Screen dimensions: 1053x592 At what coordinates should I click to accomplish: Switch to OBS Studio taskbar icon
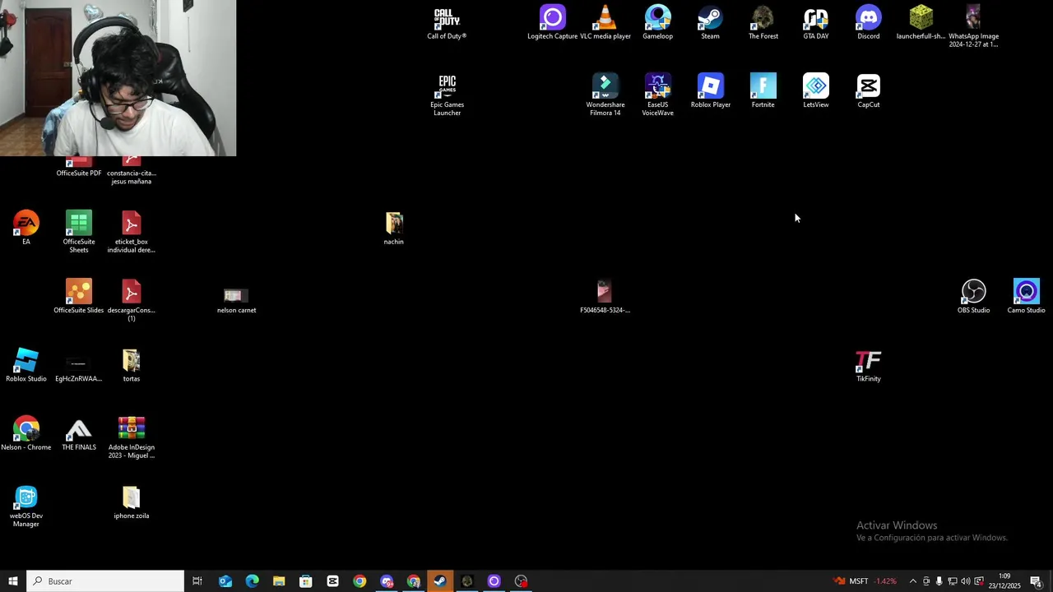point(521,581)
